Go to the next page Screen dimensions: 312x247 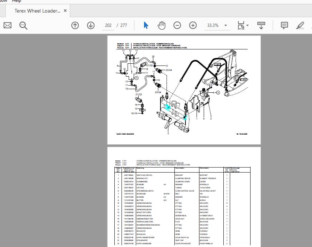(x=91, y=25)
